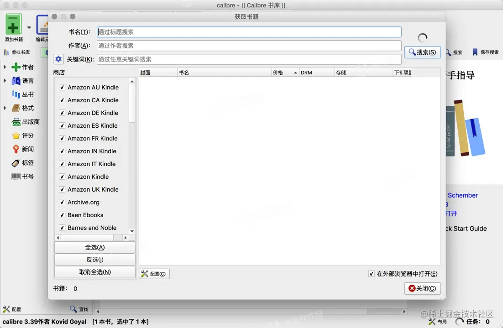This screenshot has width=503, height=328.
Task: Click the scroll down arrow of store list
Action: click(x=132, y=231)
